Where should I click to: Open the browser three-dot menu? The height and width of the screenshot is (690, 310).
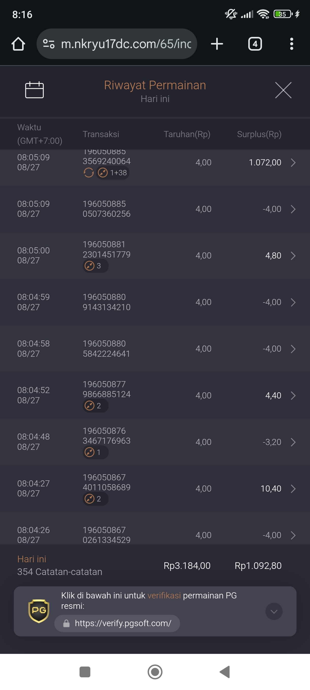[291, 44]
